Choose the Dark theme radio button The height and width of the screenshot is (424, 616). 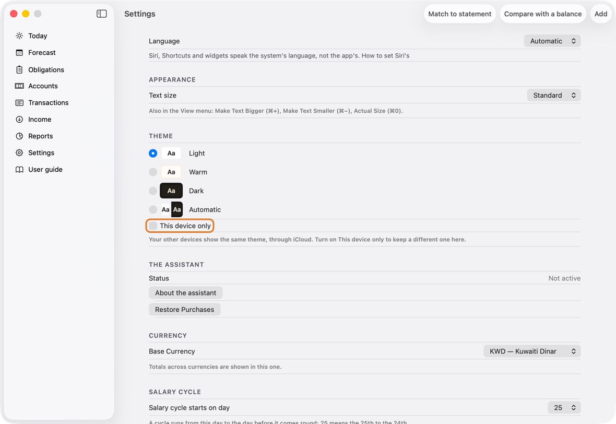pyautogui.click(x=153, y=191)
